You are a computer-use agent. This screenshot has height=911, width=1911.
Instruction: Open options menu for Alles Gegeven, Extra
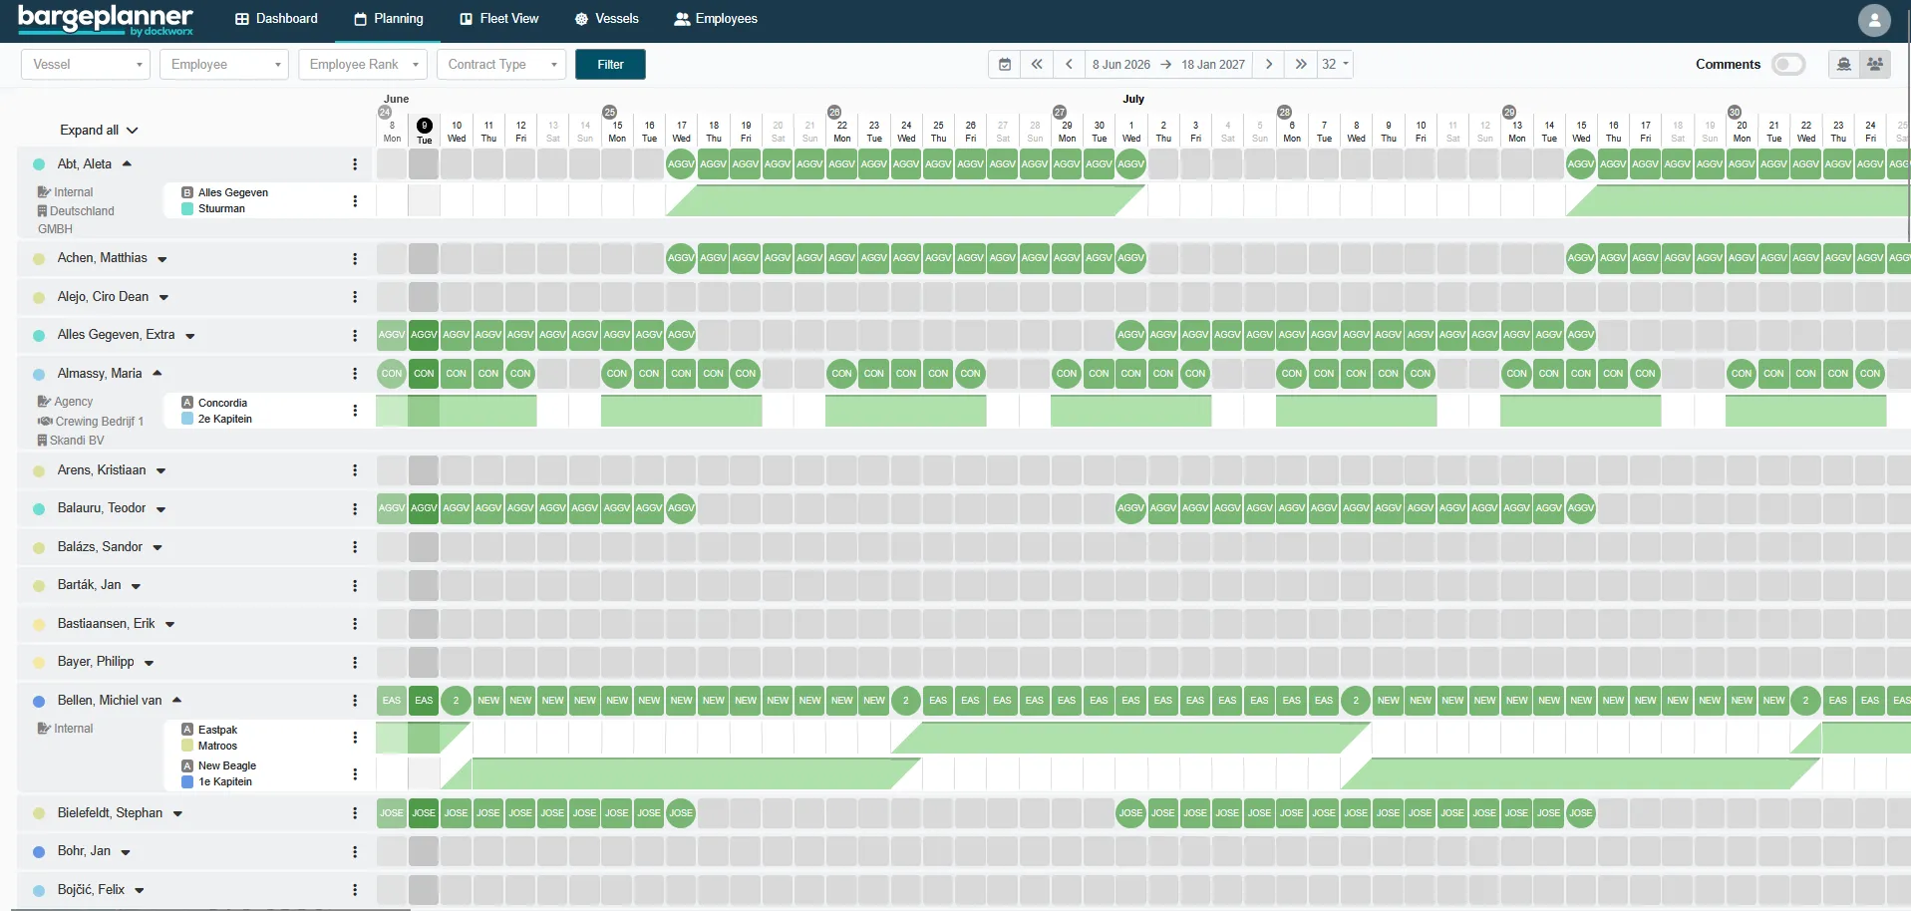pyautogui.click(x=355, y=336)
